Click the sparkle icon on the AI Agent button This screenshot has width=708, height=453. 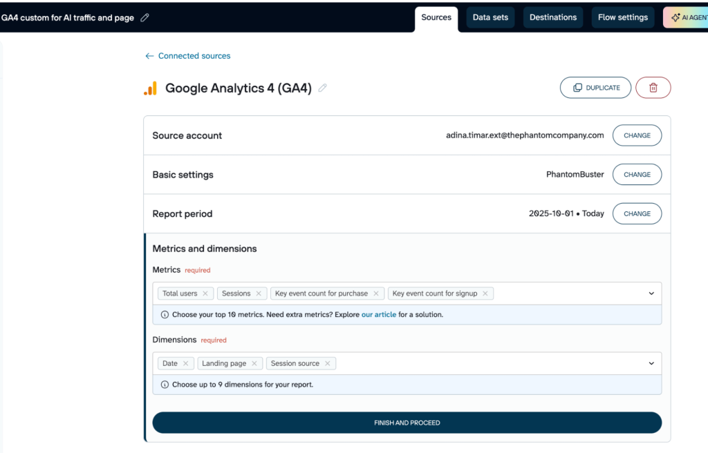(677, 17)
